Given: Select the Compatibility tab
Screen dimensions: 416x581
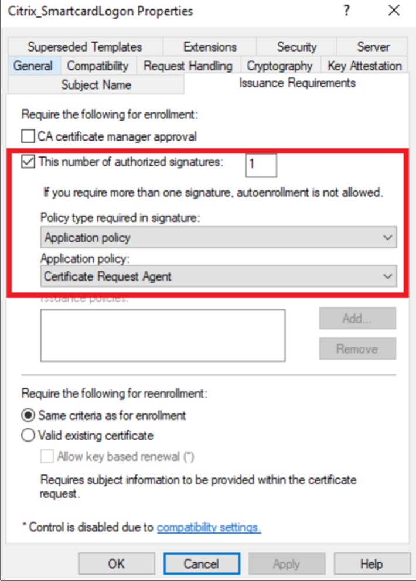Looking at the screenshot, I should coord(97,66).
